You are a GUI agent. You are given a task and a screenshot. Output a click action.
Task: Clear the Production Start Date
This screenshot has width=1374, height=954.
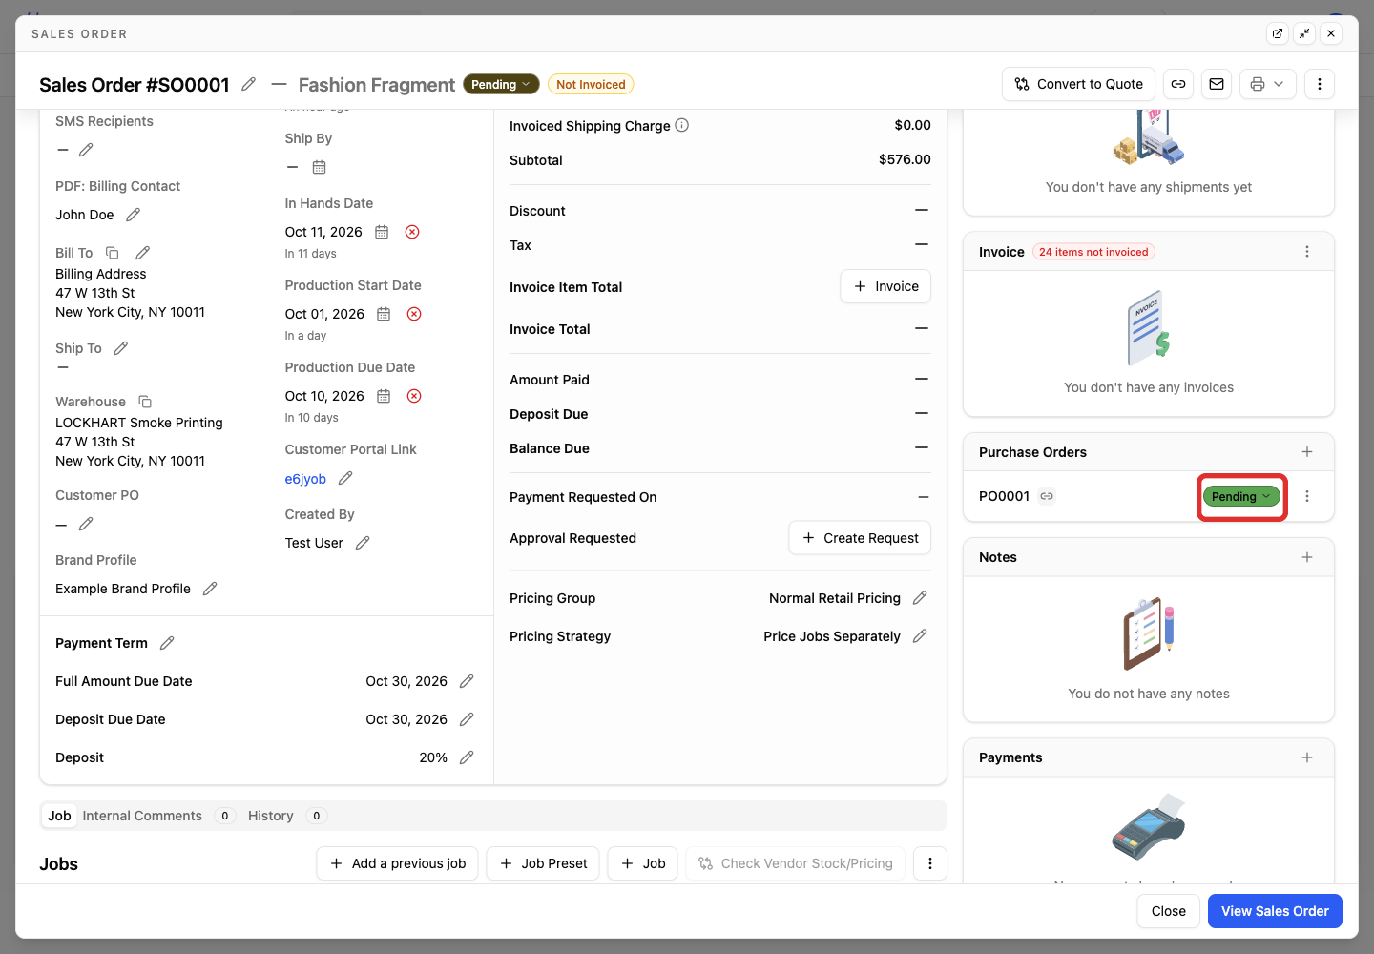[414, 314]
